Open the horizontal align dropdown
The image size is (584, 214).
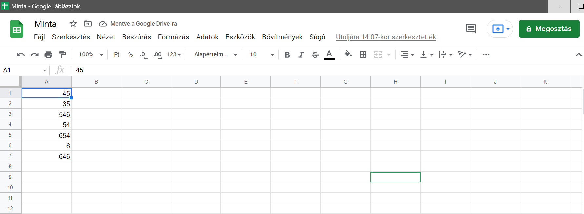click(407, 55)
